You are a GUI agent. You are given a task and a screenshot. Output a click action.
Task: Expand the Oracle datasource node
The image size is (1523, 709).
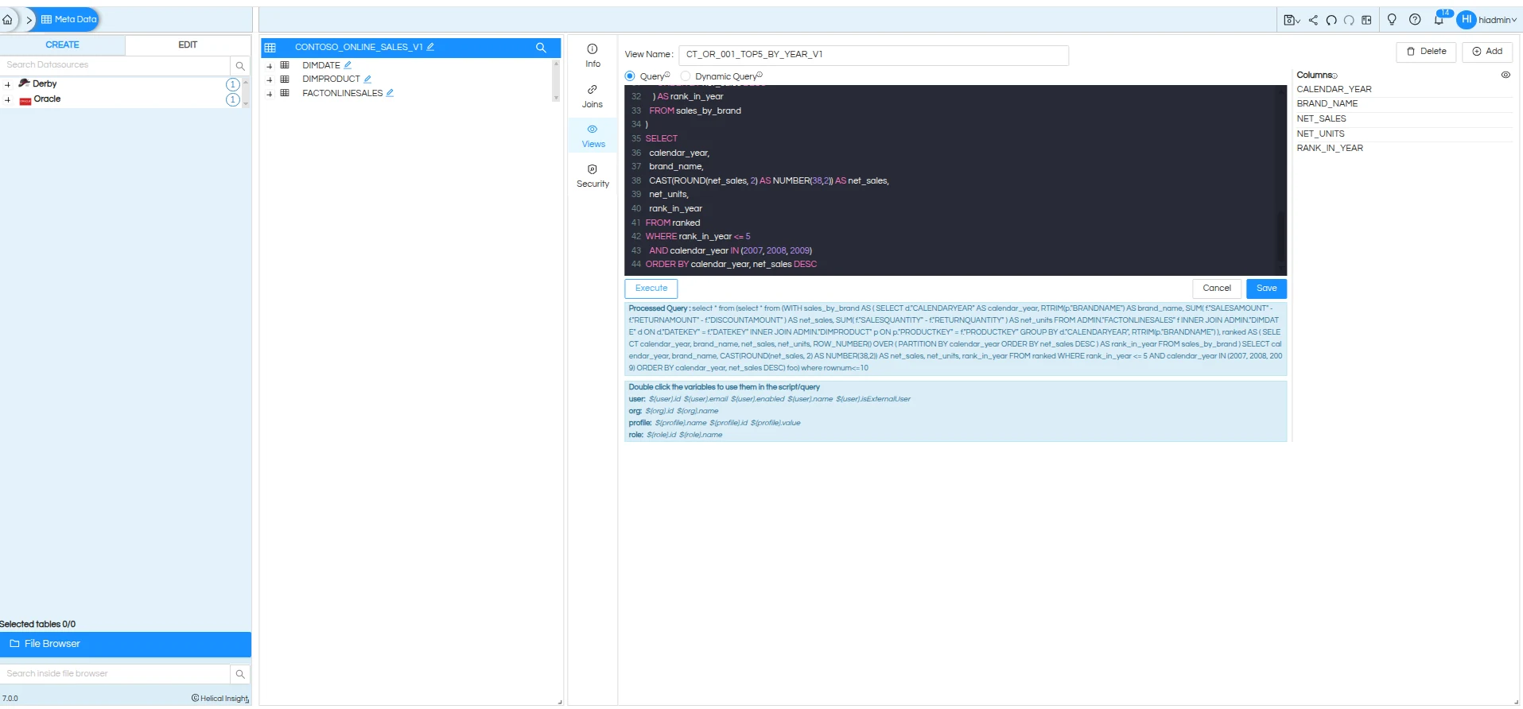7,100
